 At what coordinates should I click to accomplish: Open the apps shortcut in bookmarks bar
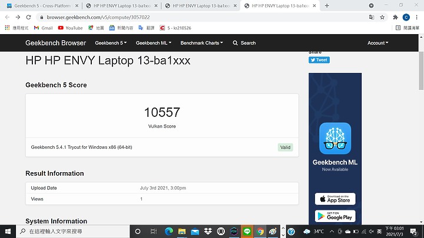click(16, 28)
